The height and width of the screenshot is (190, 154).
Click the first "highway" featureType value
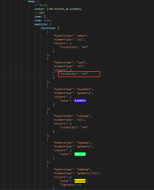point(83,143)
